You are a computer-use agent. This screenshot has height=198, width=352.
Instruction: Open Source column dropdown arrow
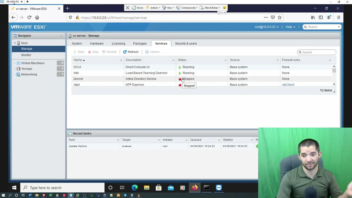click(277, 60)
